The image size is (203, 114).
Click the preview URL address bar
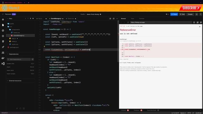161,22
